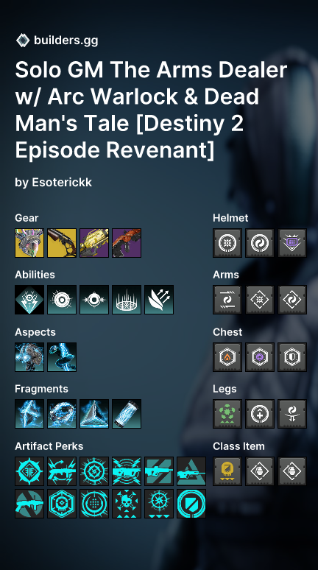
Task: Select the triangle fragment icon
Action: tap(94, 414)
